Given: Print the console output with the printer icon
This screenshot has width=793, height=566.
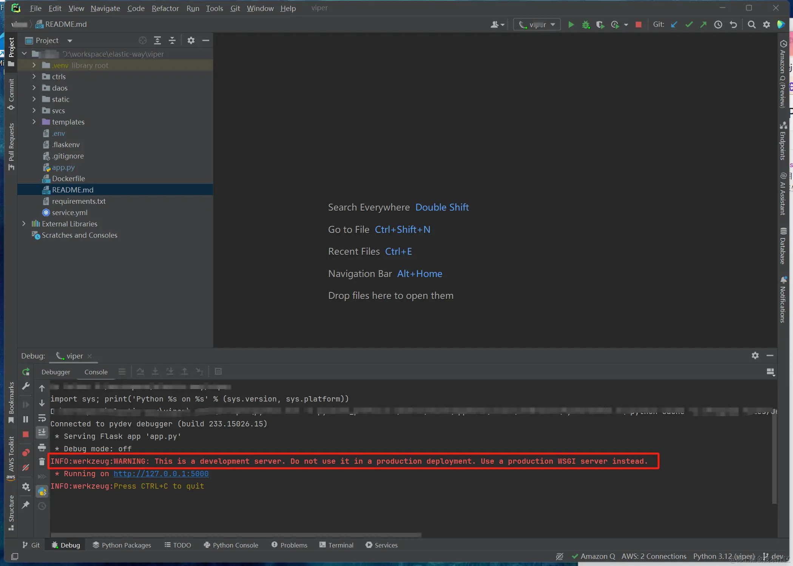Looking at the screenshot, I should [42, 448].
